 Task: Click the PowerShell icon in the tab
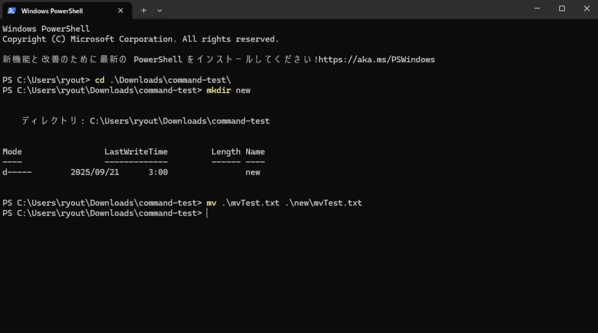(x=12, y=11)
